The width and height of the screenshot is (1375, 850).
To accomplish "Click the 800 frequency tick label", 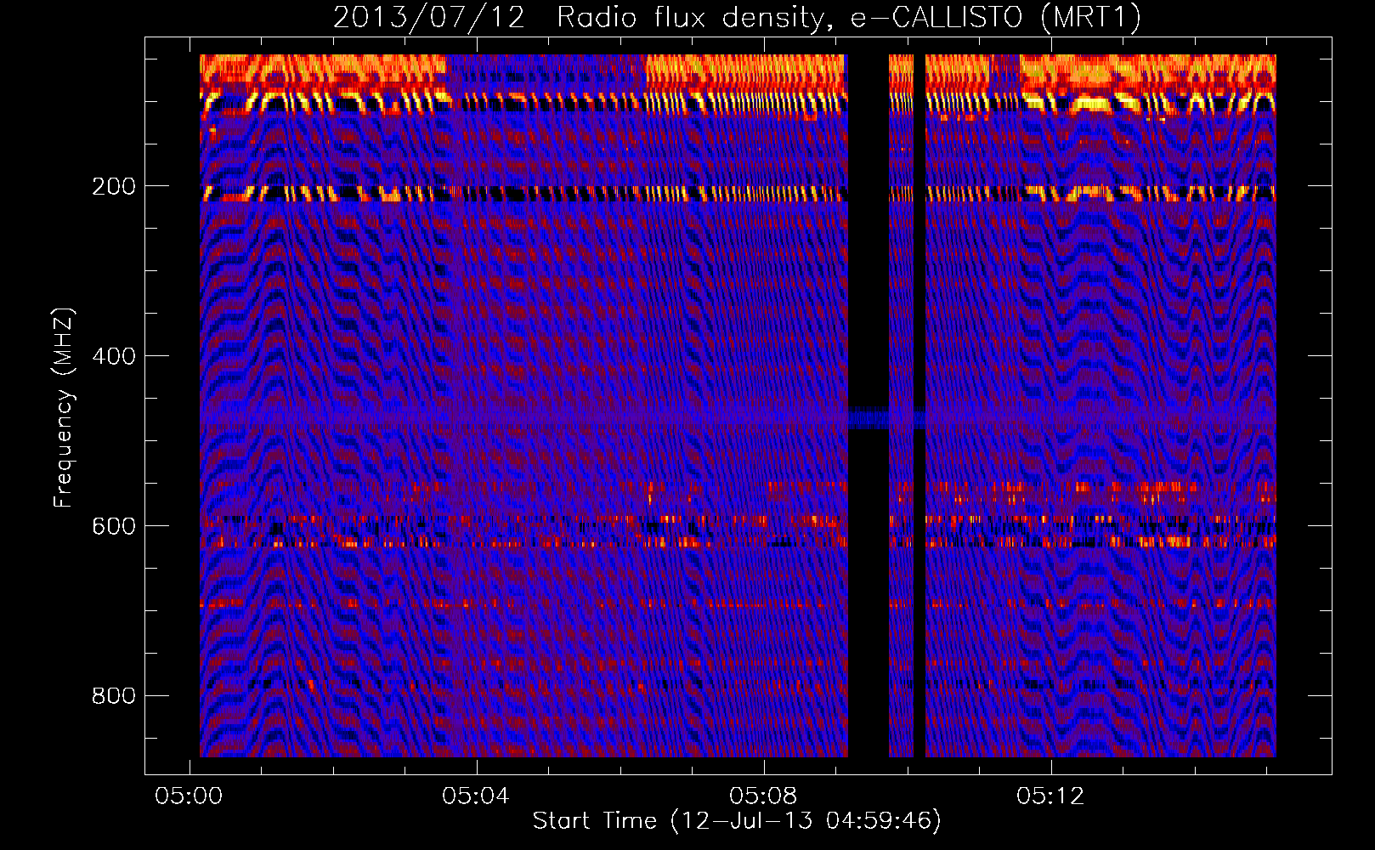I will click(114, 696).
